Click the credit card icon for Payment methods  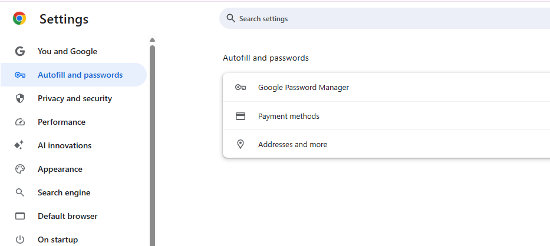[240, 116]
